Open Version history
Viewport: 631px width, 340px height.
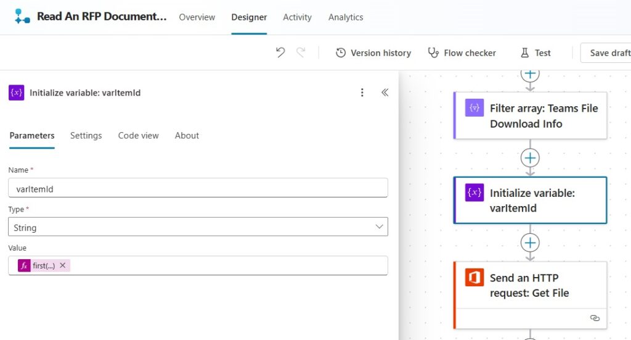click(x=373, y=53)
